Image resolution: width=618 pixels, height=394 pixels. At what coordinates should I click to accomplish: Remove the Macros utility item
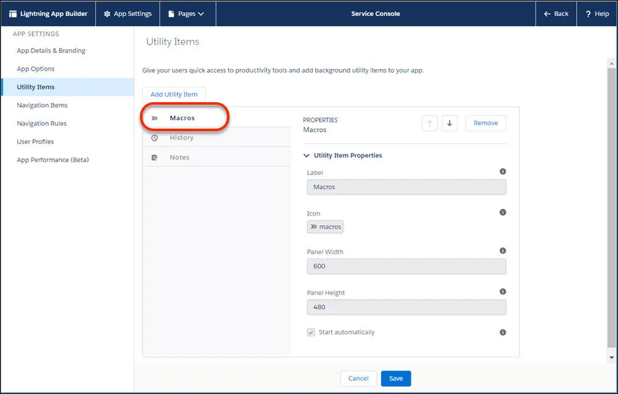click(485, 123)
